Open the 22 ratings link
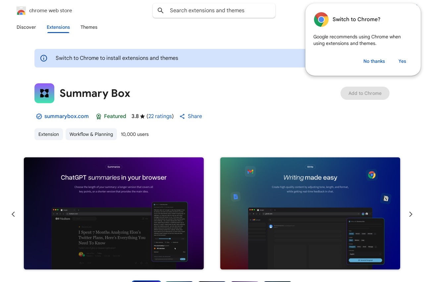 point(160,116)
